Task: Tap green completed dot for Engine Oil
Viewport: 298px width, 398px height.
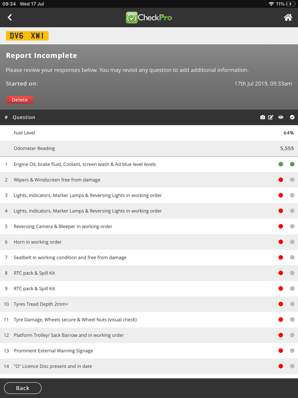Action: coord(292,164)
